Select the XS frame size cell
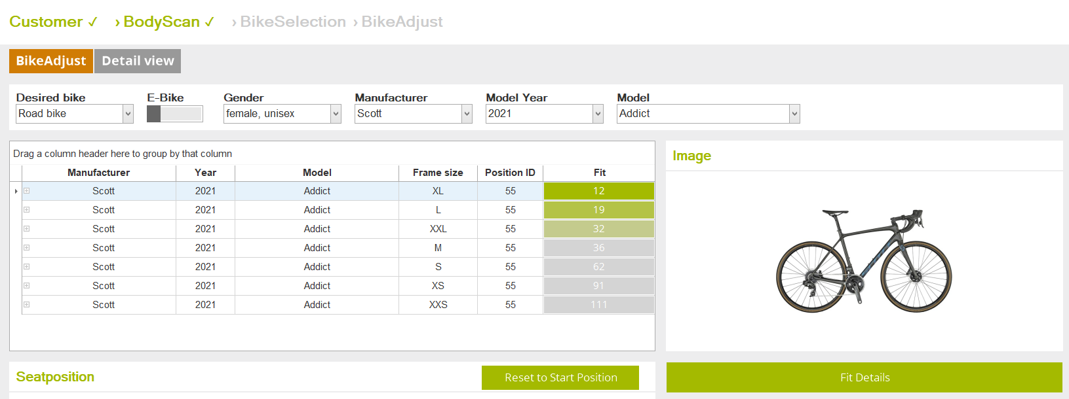 pos(438,286)
